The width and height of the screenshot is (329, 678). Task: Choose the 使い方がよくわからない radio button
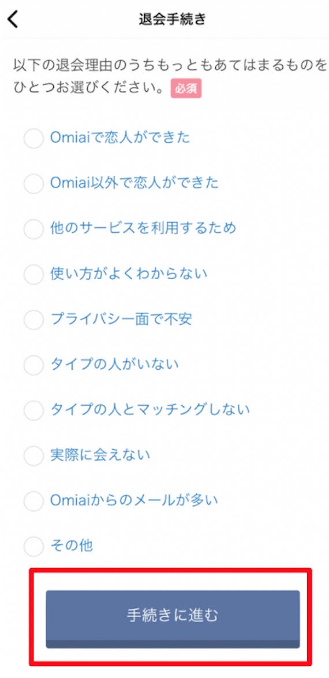(33, 274)
